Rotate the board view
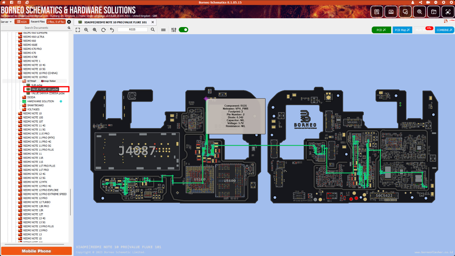Image resolution: width=455 pixels, height=256 pixels. point(104,30)
